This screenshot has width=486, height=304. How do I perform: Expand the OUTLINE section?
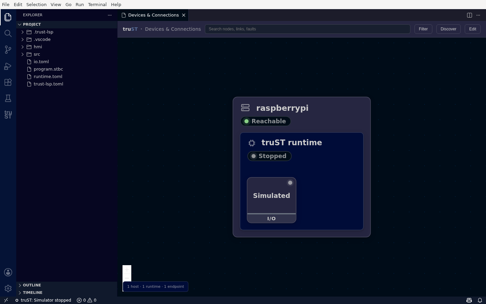[x=66, y=285]
